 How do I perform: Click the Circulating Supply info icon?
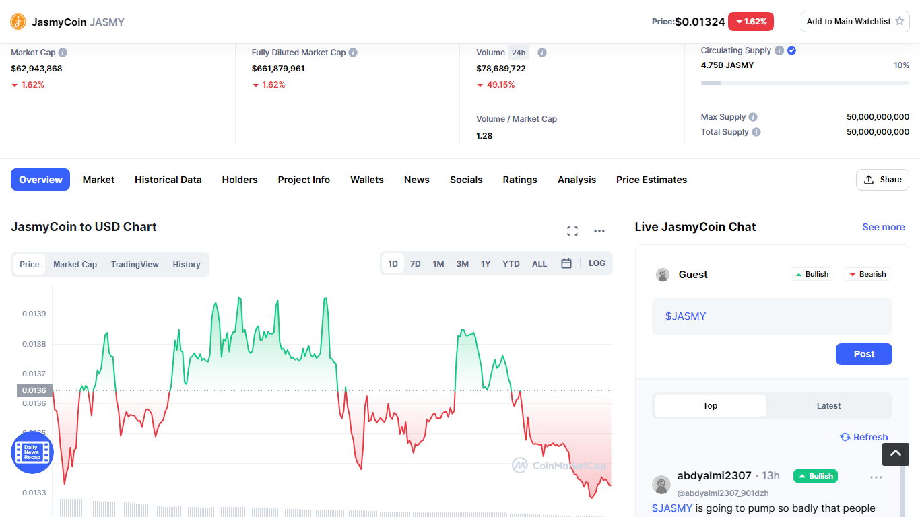pyautogui.click(x=779, y=50)
